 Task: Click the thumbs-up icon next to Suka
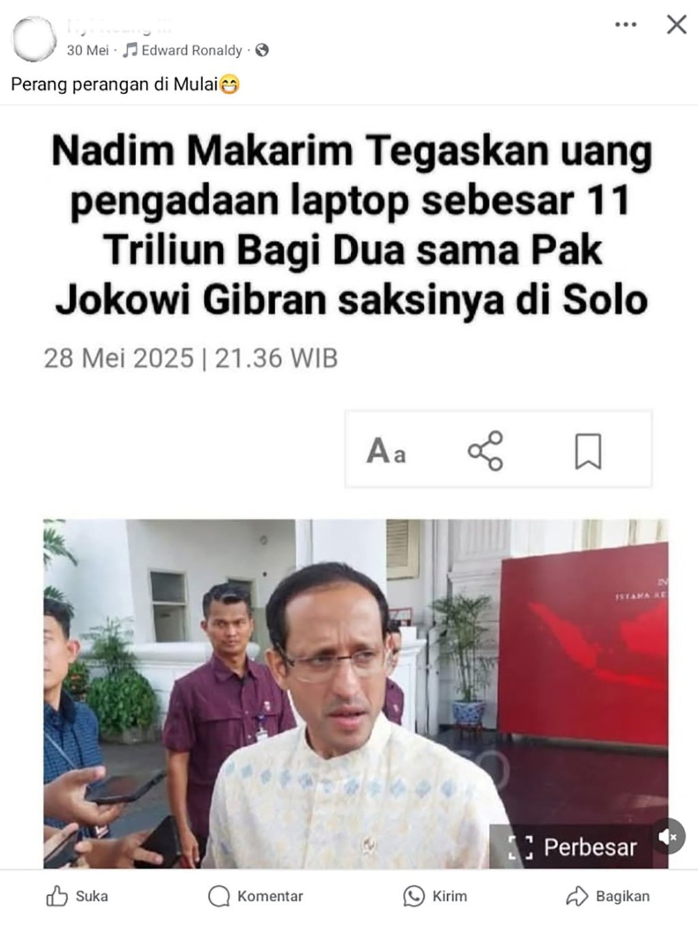click(57, 896)
